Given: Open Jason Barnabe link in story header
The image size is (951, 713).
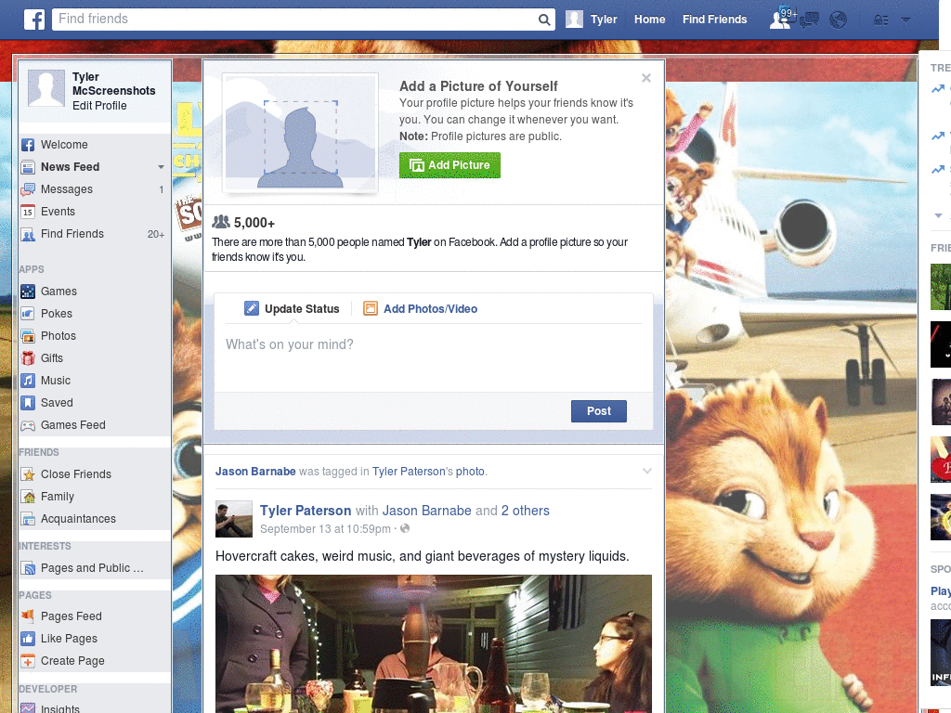Looking at the screenshot, I should coord(255,471).
